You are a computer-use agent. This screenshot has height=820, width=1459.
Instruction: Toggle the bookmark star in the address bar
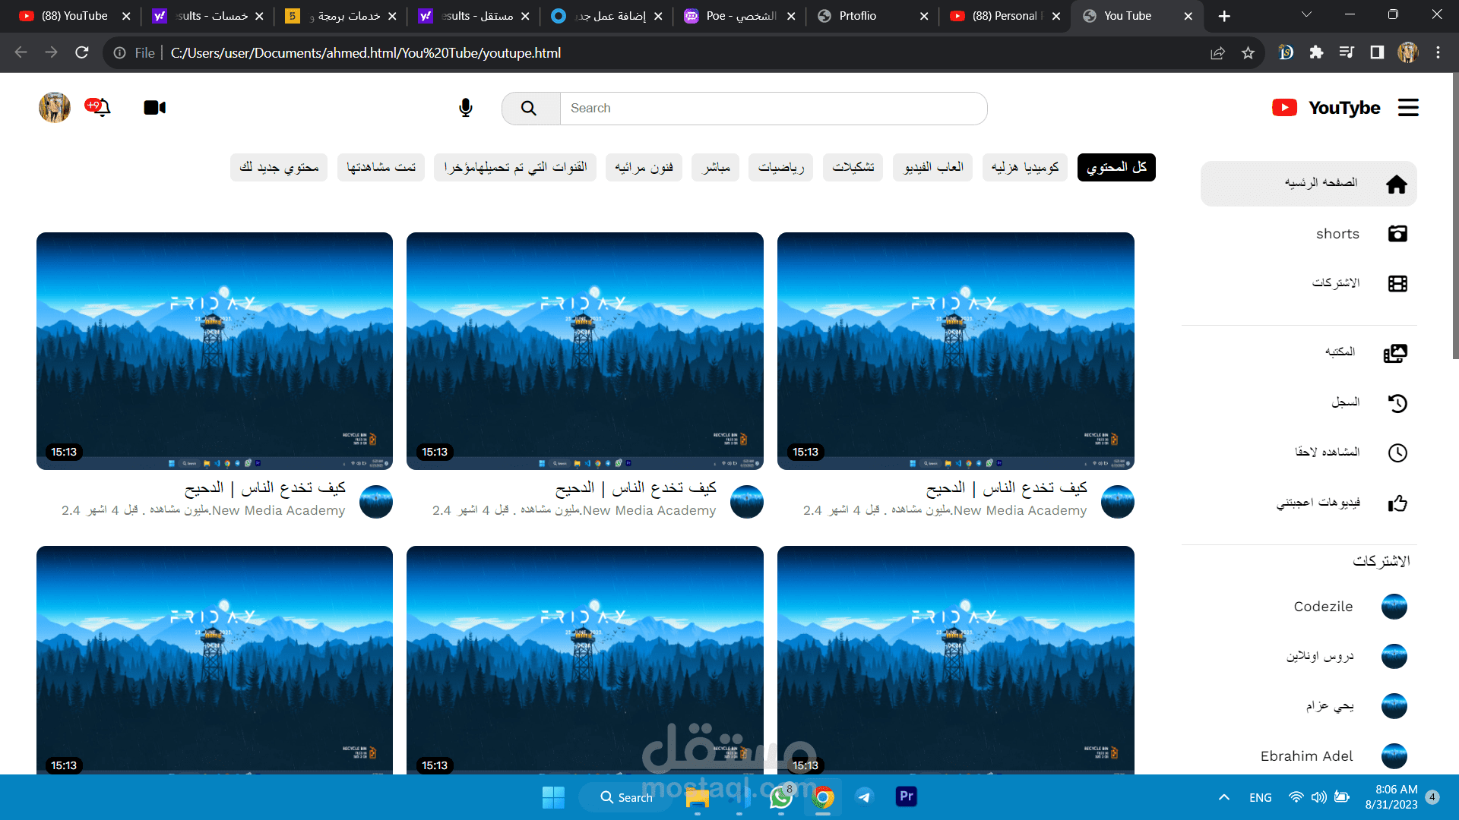pyautogui.click(x=1249, y=53)
